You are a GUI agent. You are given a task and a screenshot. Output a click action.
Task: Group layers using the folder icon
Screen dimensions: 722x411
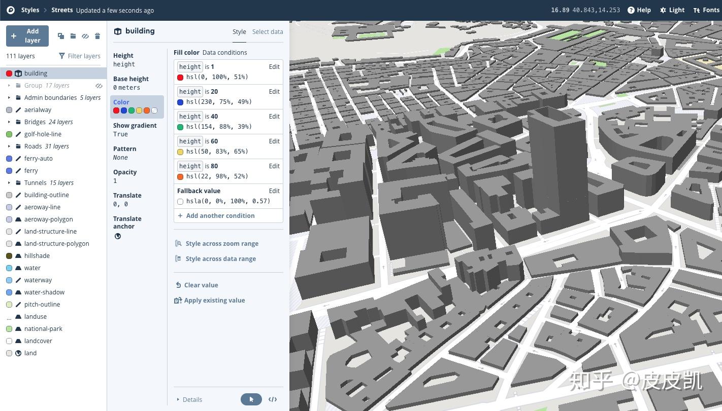pos(73,36)
